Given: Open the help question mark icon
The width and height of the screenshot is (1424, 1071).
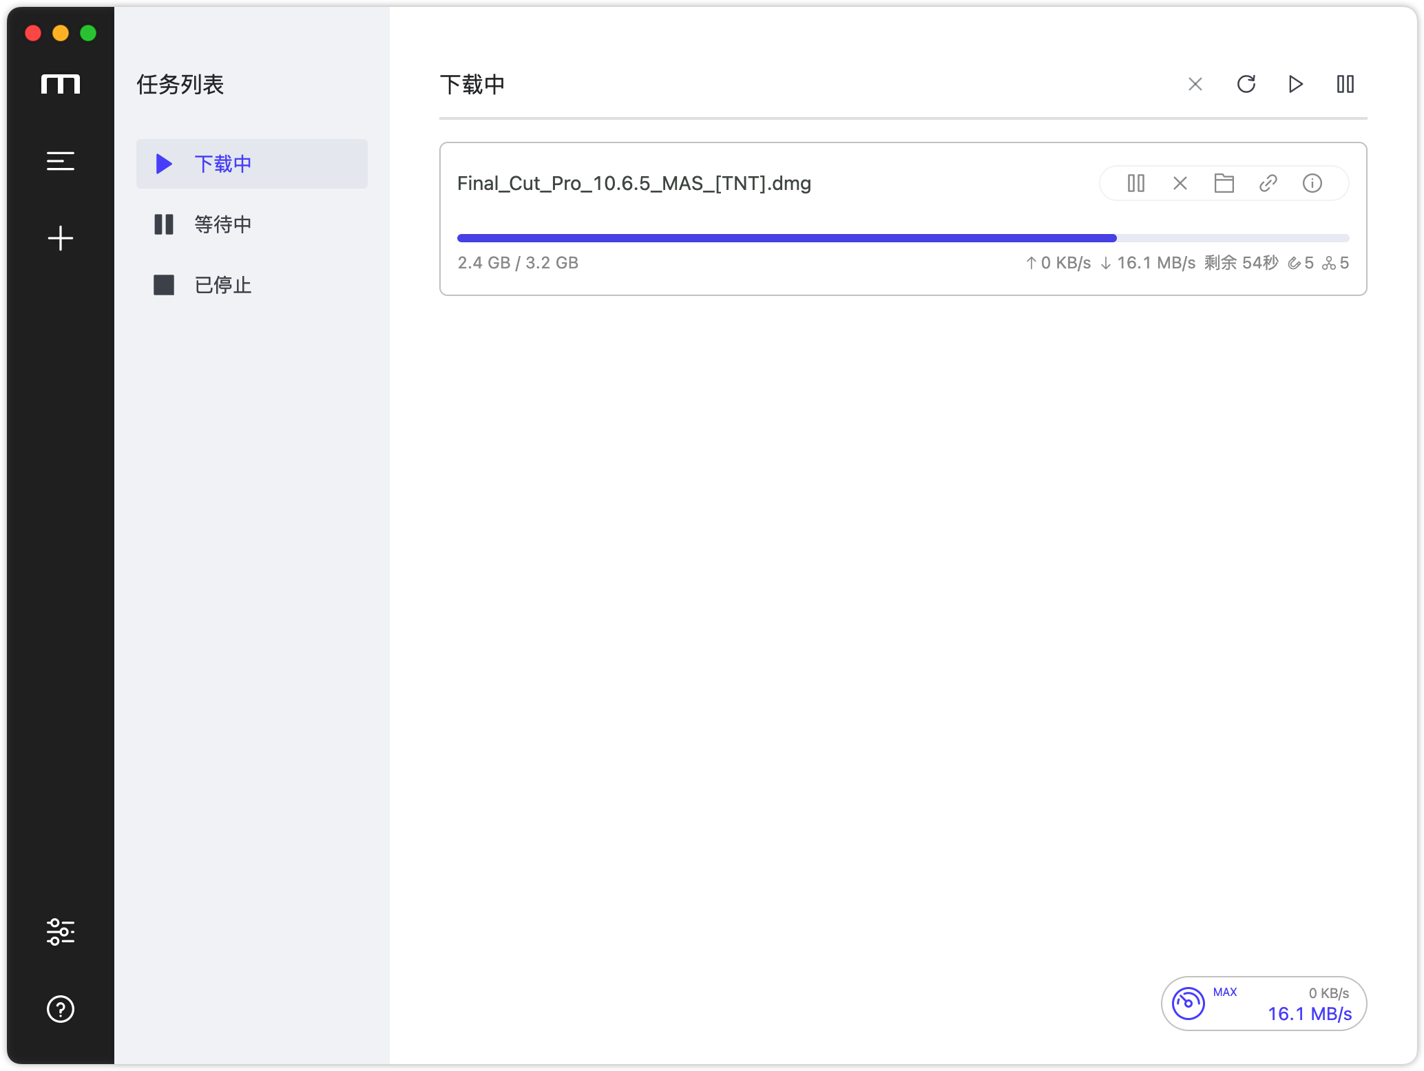Looking at the screenshot, I should tap(61, 1009).
